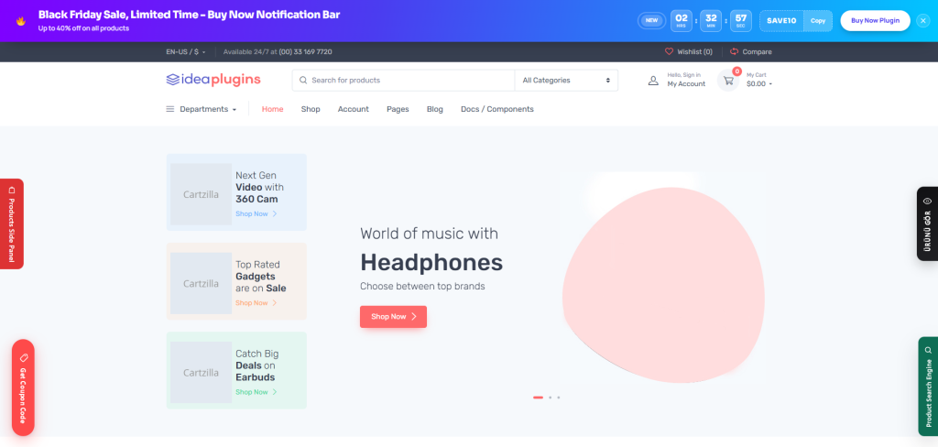The image size is (938, 447).
Task: Click the fire icon in notification bar
Action: (x=21, y=21)
